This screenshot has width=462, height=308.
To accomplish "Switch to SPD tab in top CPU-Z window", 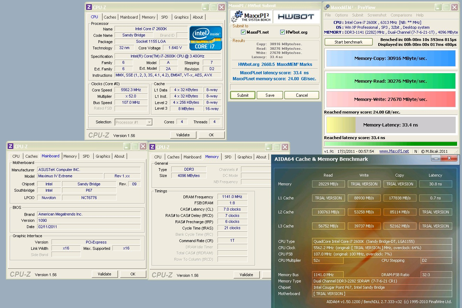I will (165, 17).
